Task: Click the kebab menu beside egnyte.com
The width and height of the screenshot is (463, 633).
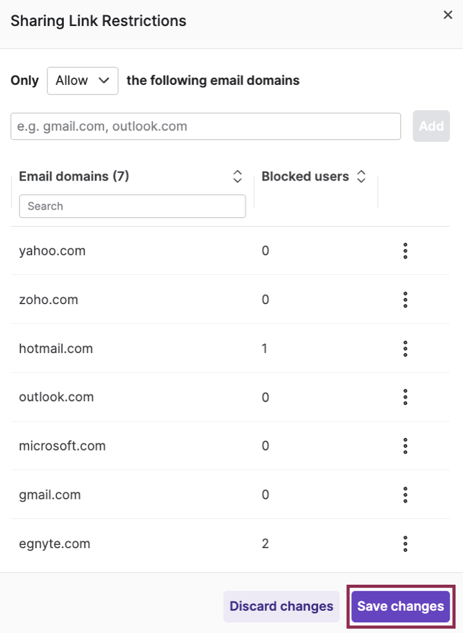Action: click(x=405, y=543)
